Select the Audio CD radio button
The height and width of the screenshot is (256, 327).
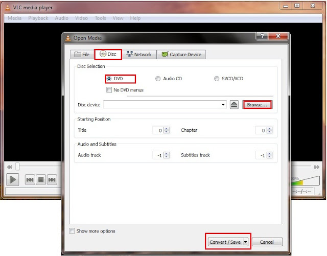[x=158, y=79]
